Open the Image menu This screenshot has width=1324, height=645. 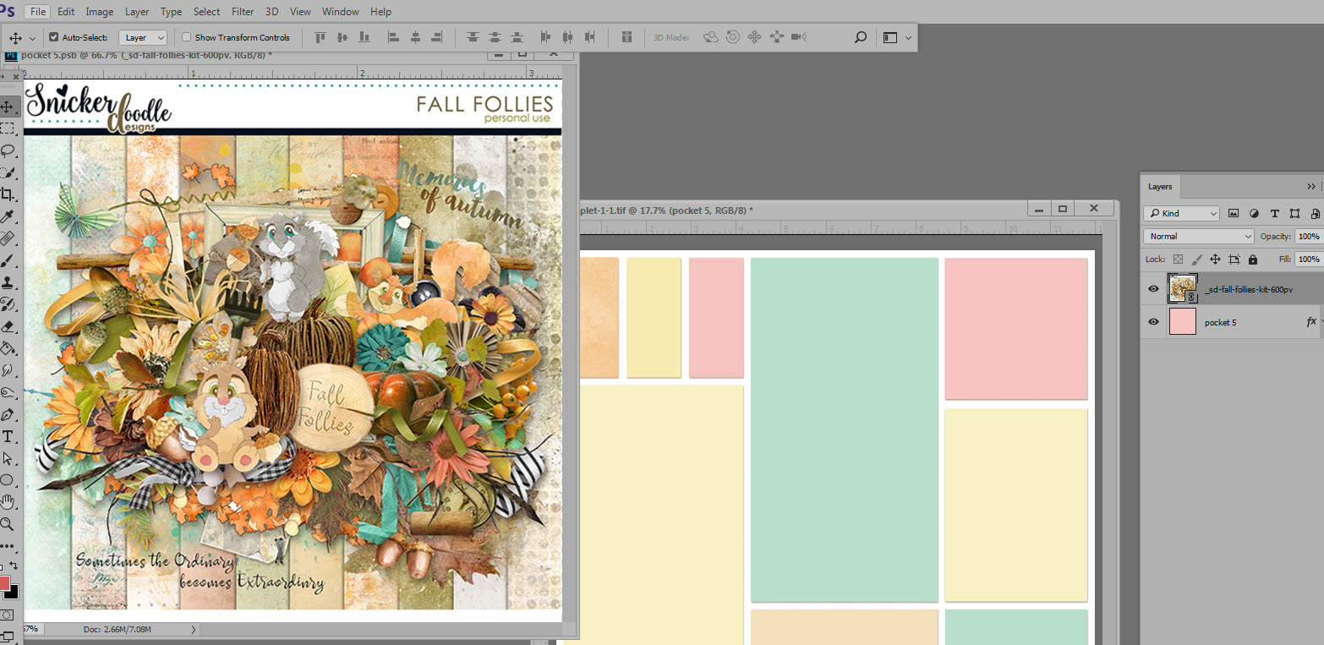tap(99, 12)
